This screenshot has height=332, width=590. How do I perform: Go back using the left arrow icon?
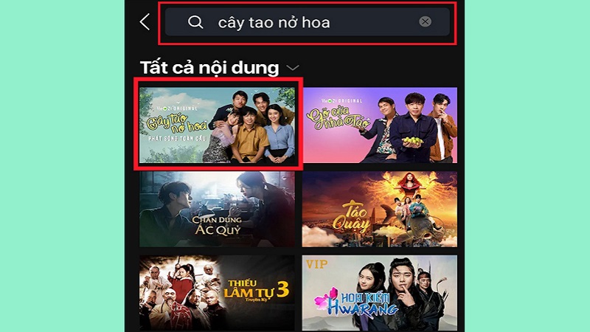[145, 22]
